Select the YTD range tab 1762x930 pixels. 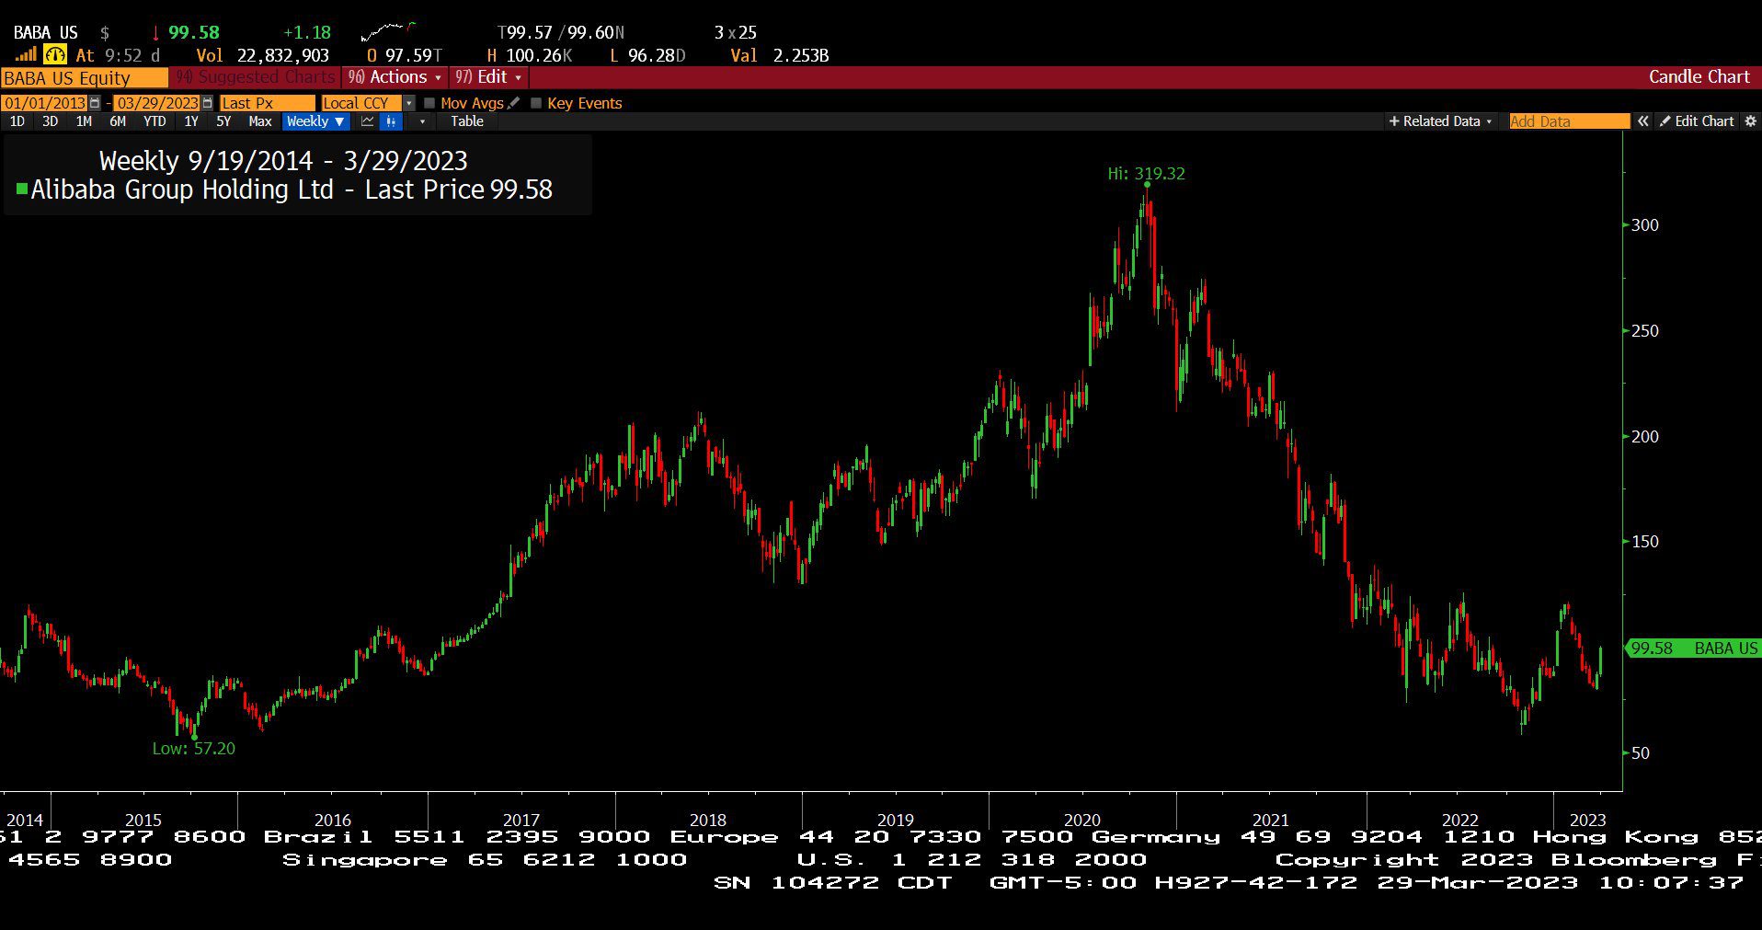click(x=154, y=121)
